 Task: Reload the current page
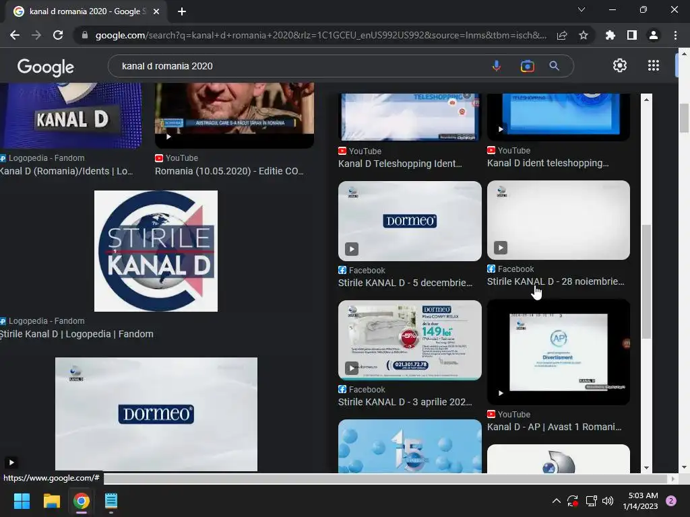58,35
